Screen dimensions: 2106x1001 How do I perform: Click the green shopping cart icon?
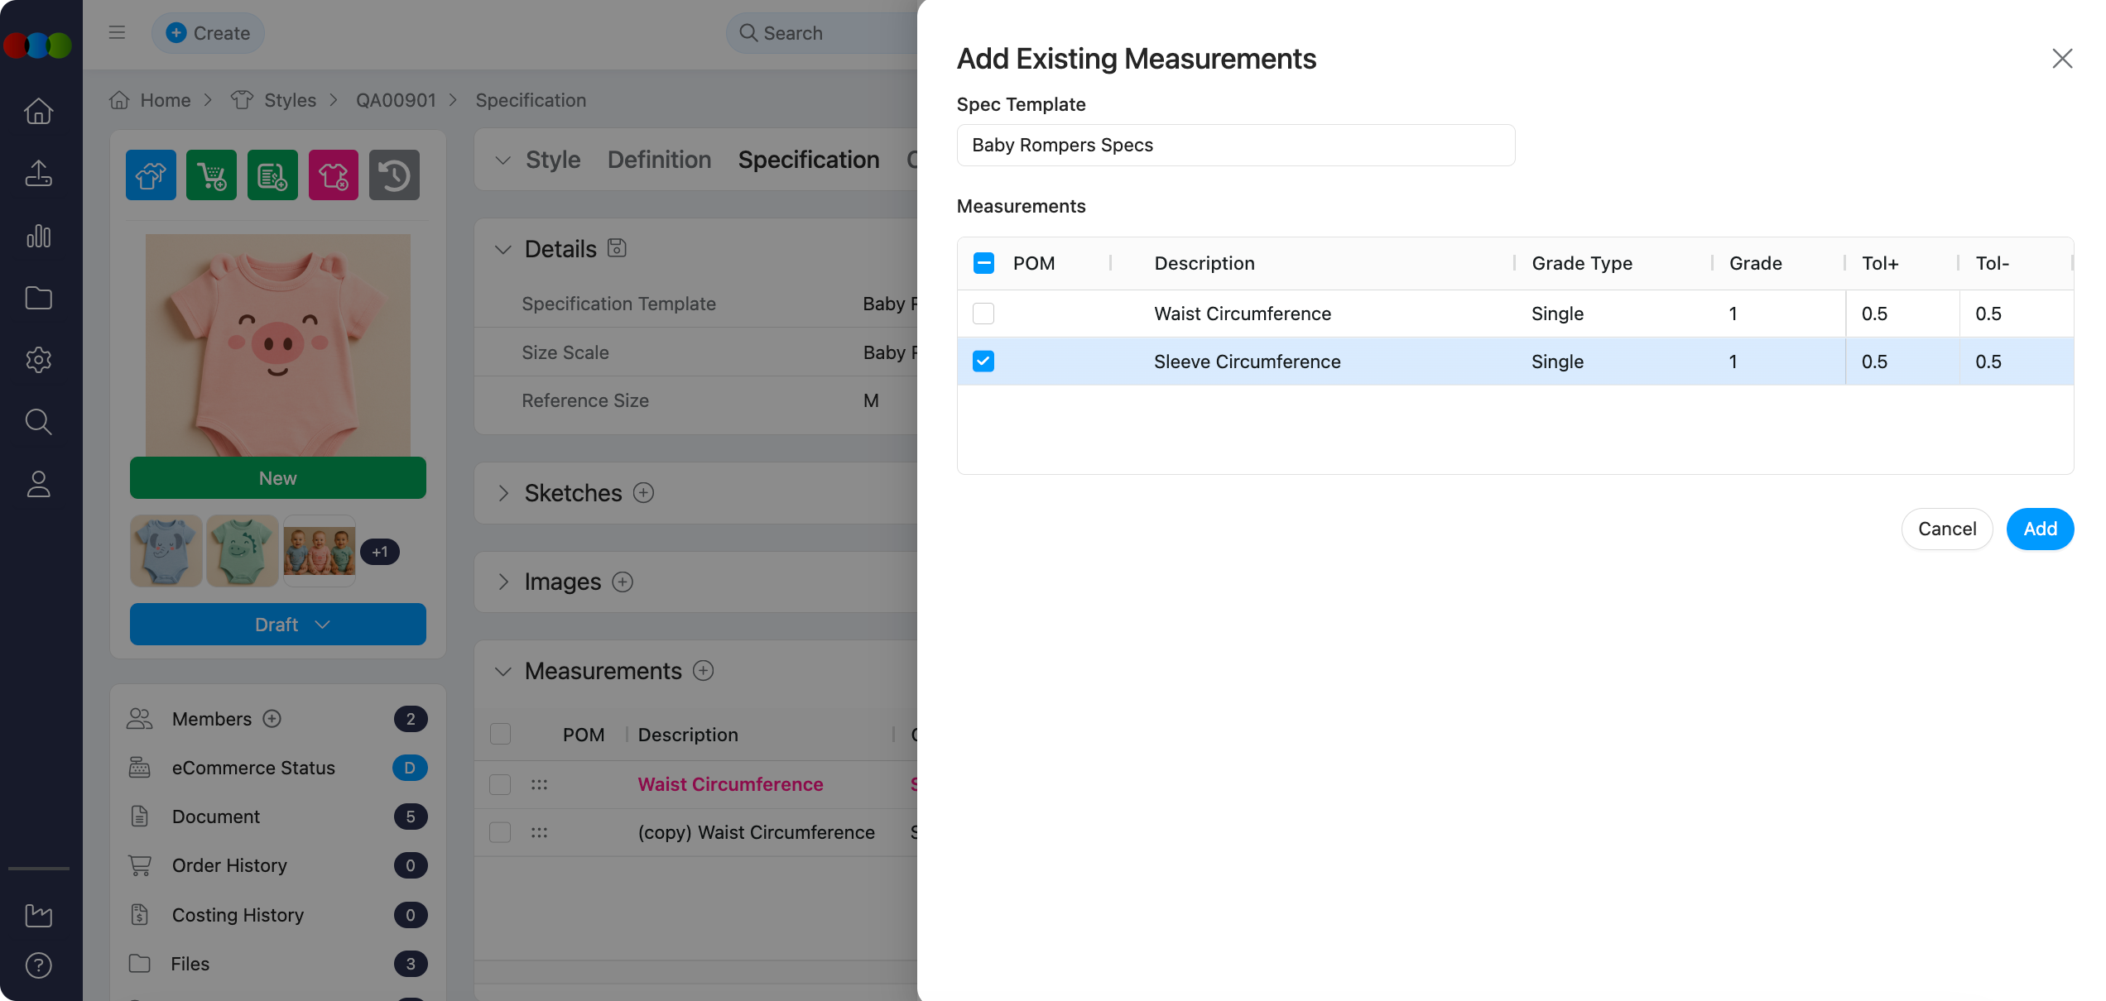click(211, 175)
